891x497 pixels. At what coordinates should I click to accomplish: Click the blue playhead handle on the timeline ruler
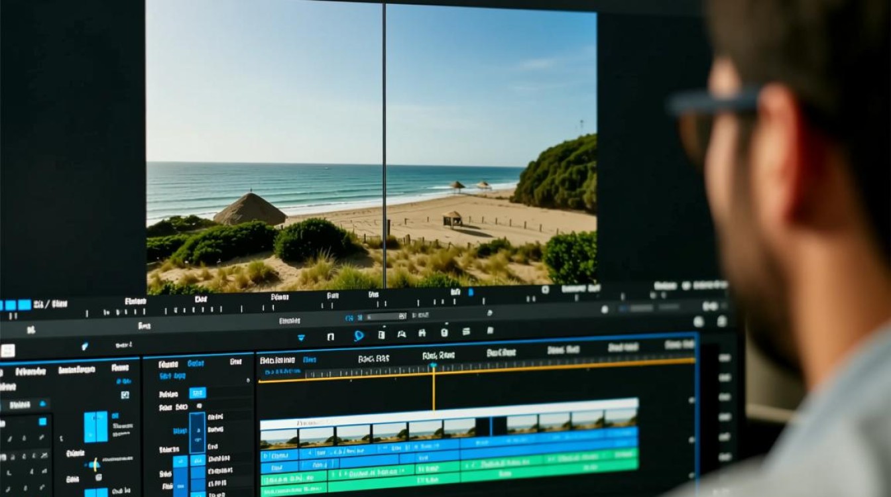tap(433, 365)
